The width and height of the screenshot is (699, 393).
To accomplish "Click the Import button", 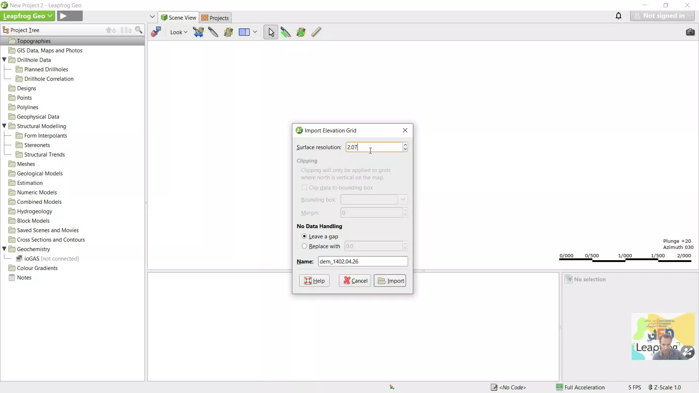I will point(391,281).
